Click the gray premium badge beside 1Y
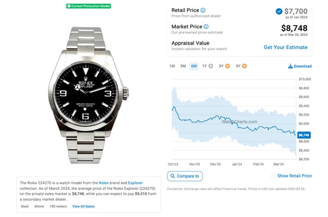The height and width of the screenshot is (217, 328). pyautogui.click(x=211, y=66)
